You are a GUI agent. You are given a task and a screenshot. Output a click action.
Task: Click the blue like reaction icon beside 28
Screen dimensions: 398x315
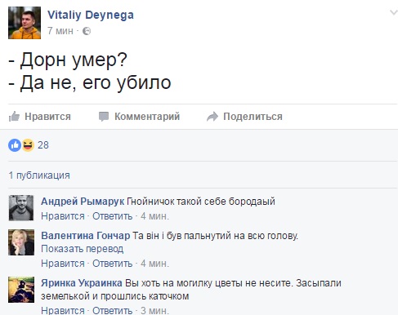[15, 145]
